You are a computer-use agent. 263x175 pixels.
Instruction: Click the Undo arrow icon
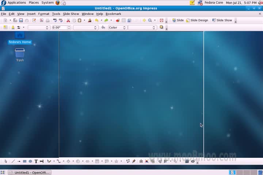[x=96, y=20]
